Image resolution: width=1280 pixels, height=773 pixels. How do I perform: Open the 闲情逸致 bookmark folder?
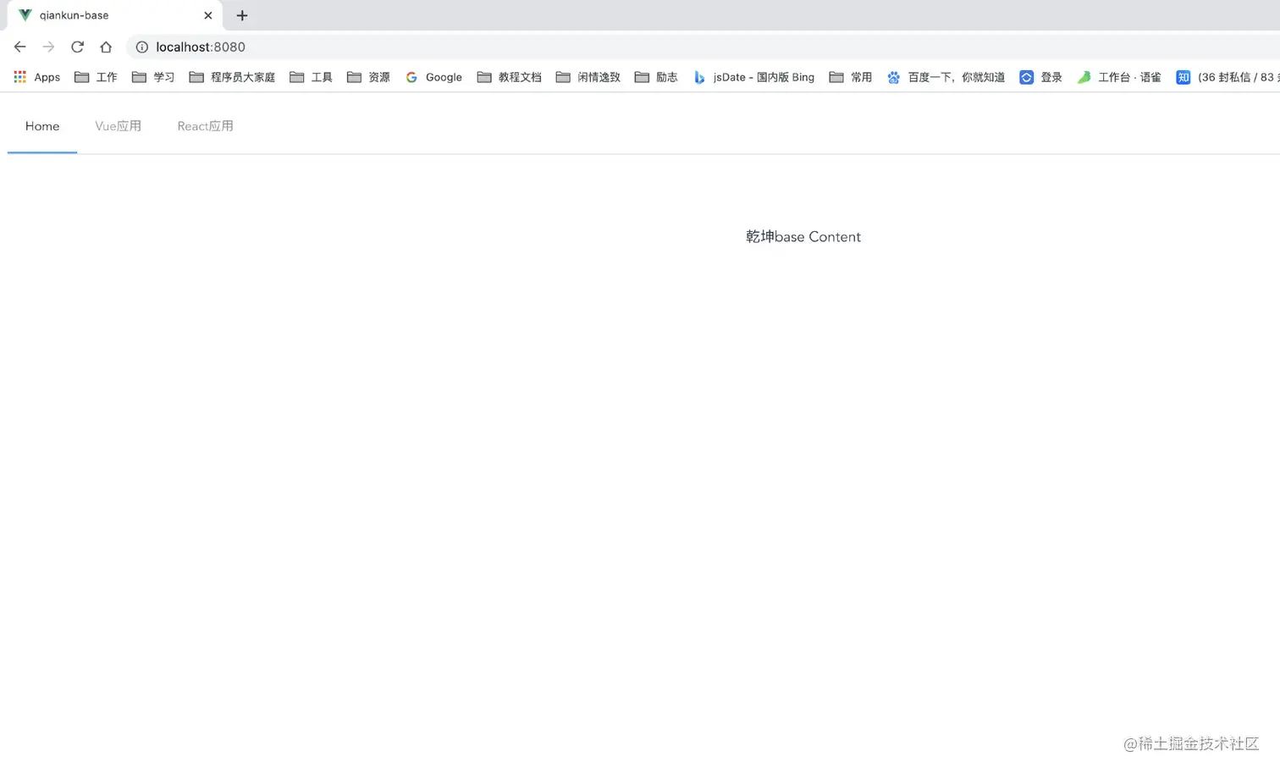tap(588, 77)
